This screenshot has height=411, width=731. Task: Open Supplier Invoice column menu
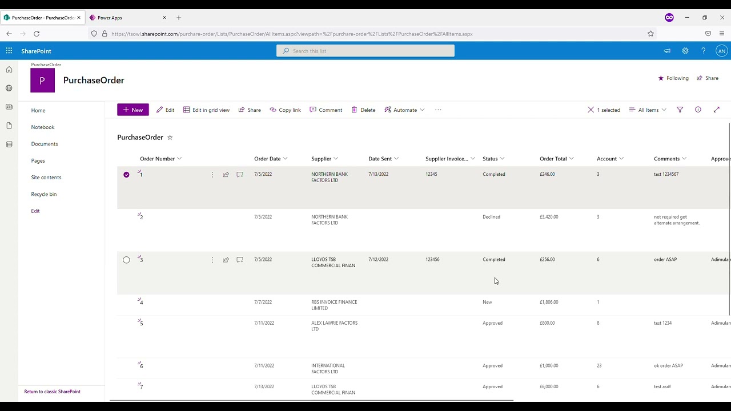(473, 159)
